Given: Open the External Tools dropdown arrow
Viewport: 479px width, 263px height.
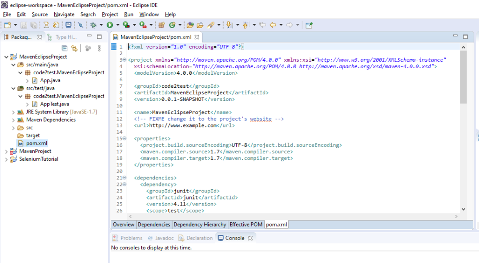Looking at the screenshot, I should click(x=151, y=25).
